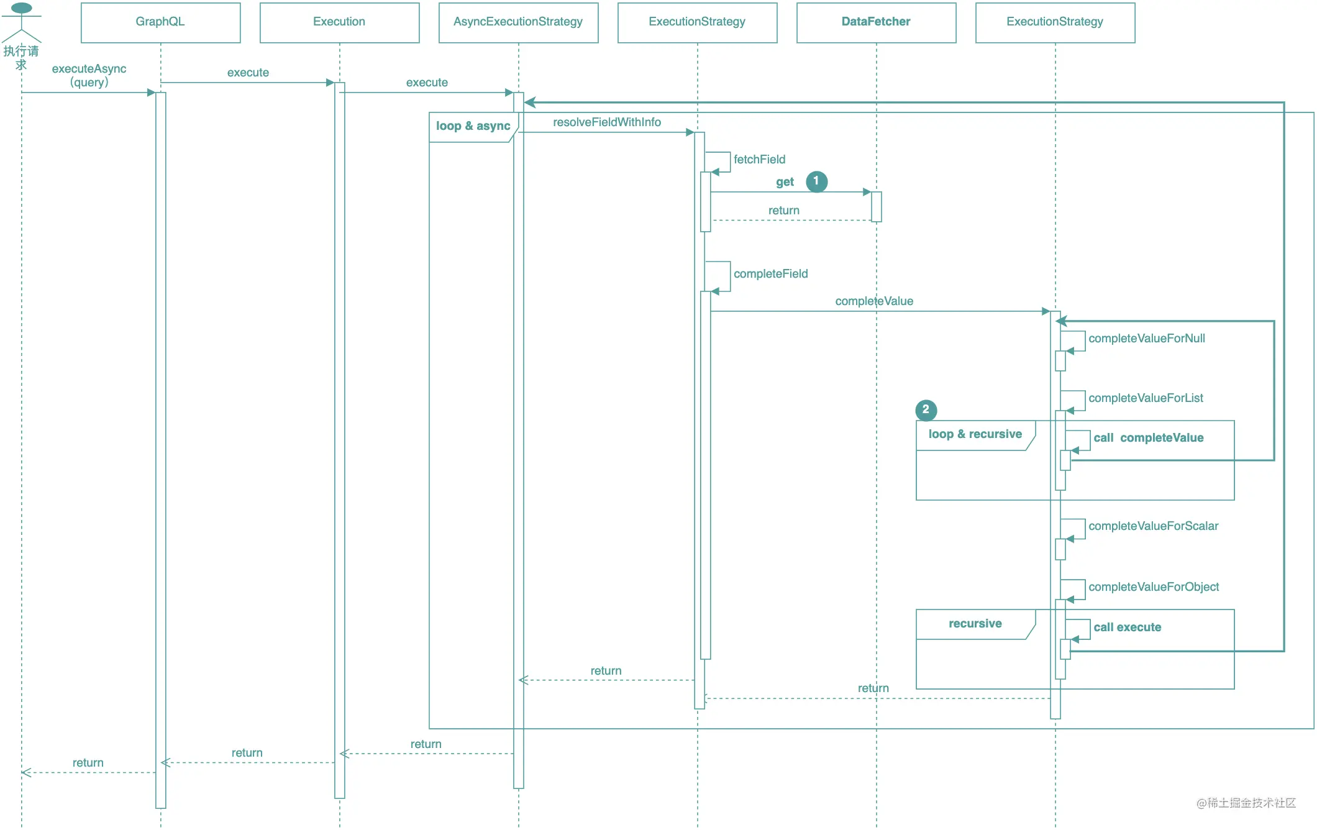Click the completeValueForList label

pyautogui.click(x=1146, y=398)
